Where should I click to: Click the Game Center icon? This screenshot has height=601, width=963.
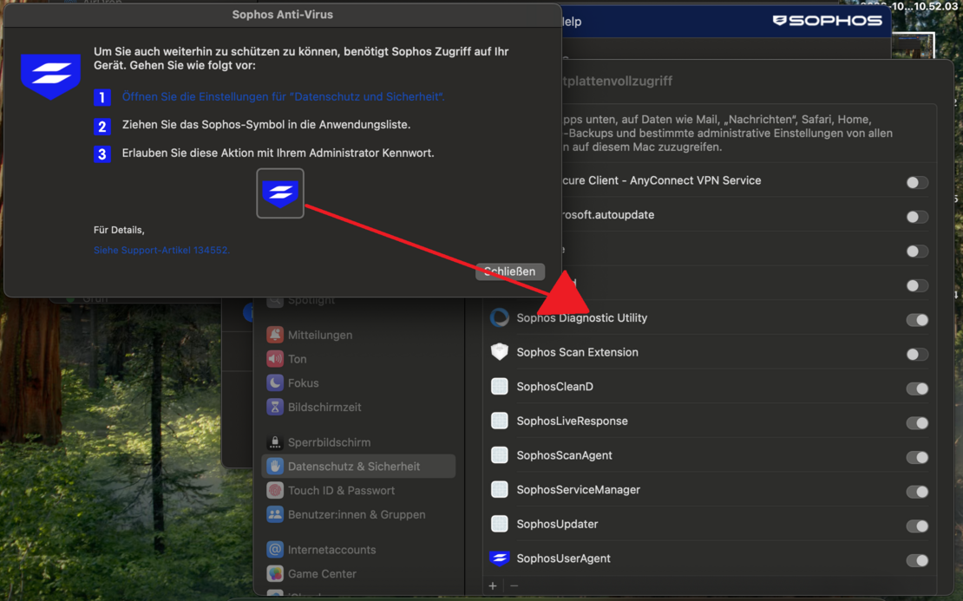[275, 573]
